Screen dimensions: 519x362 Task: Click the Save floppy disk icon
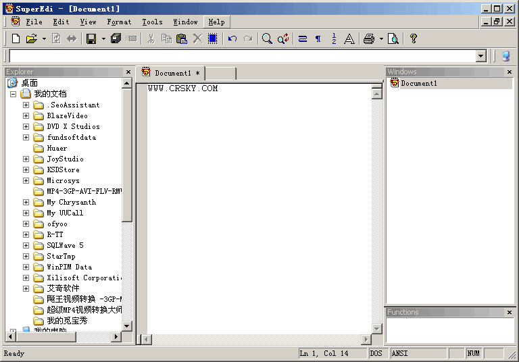pyautogui.click(x=91, y=39)
